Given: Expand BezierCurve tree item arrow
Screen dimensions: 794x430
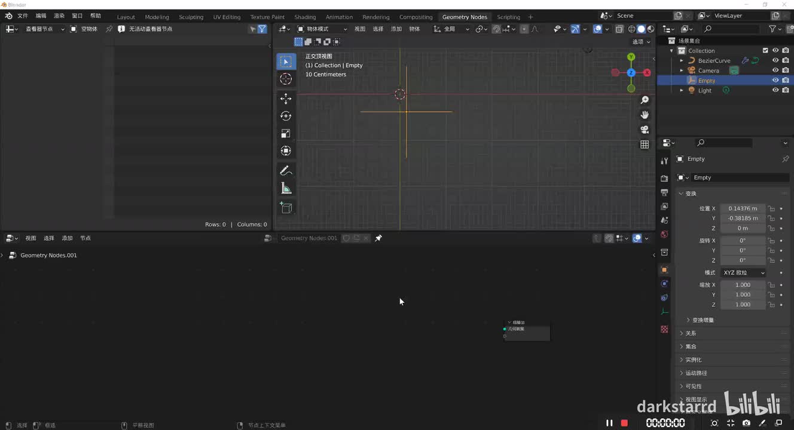Looking at the screenshot, I should 682,60.
